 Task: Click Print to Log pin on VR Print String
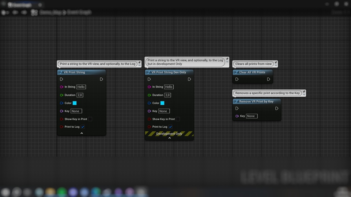click(61, 127)
